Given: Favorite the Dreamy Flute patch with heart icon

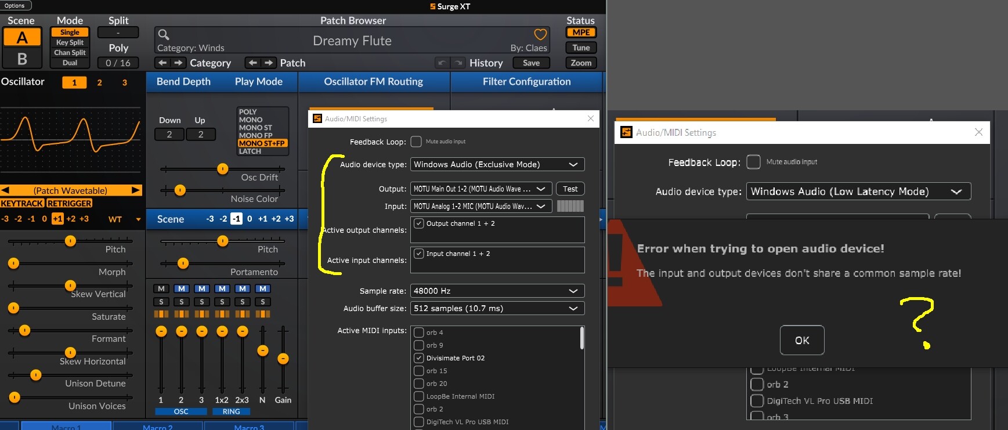Looking at the screenshot, I should tap(540, 35).
